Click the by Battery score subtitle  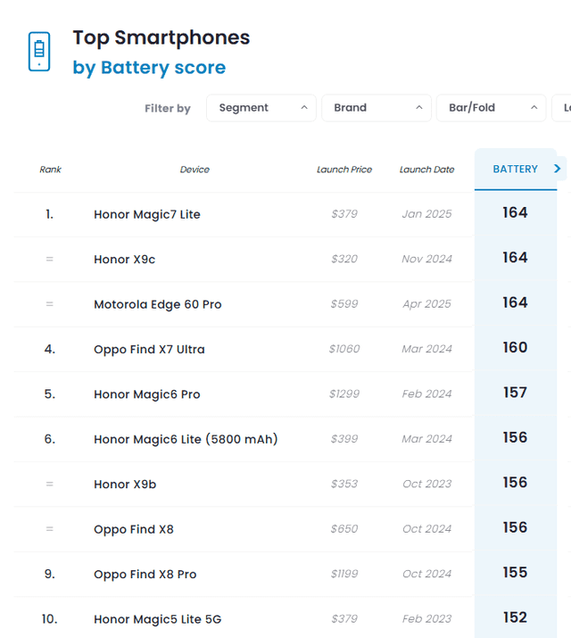coord(149,68)
